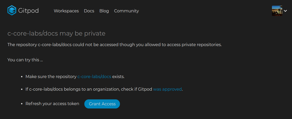
Task: Click the user avatar thumbnail
Action: pos(277,11)
